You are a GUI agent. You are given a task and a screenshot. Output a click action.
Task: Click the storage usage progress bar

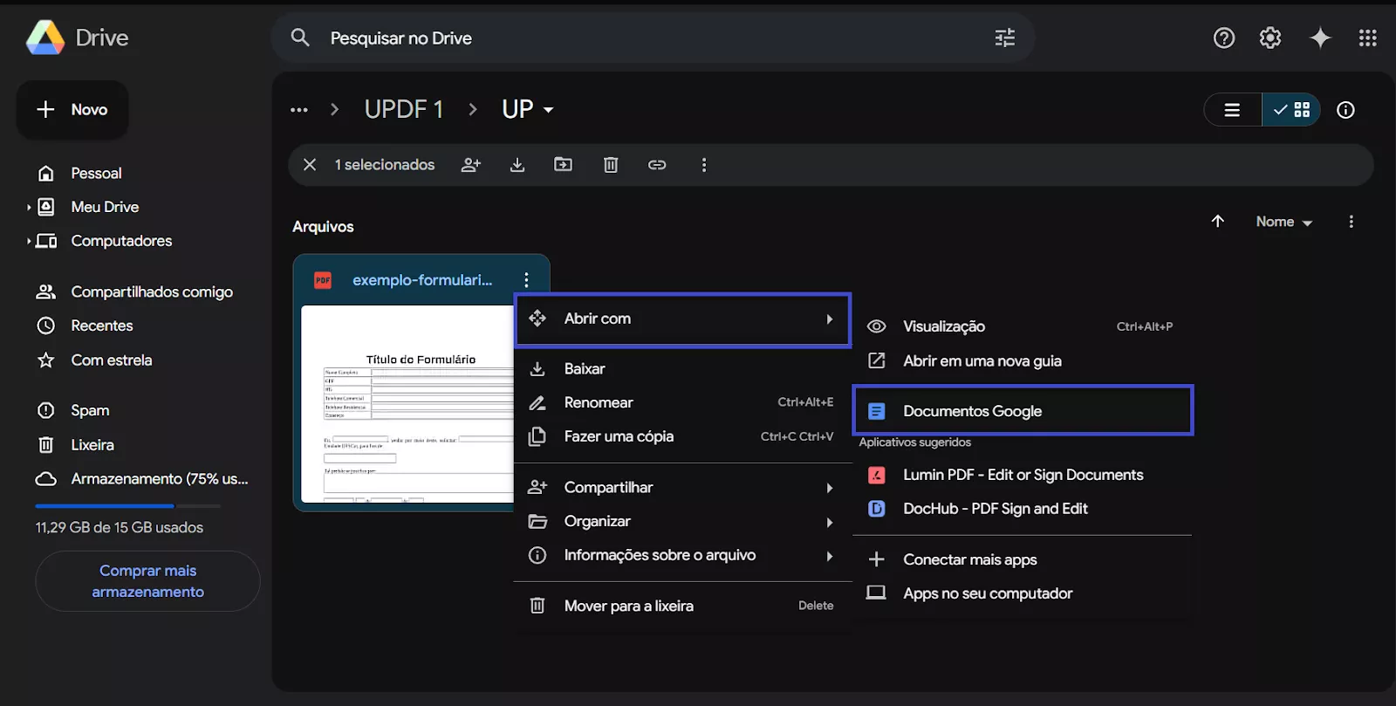pyautogui.click(x=127, y=506)
